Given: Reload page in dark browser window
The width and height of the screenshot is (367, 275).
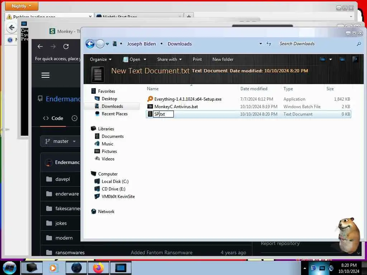Looking at the screenshot, I should tap(66, 47).
